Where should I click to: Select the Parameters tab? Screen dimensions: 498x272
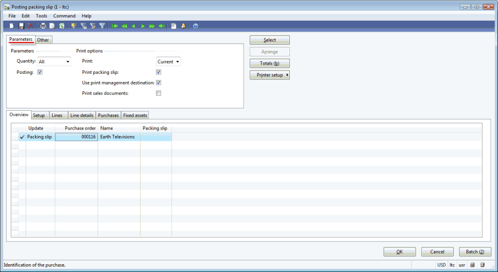tap(20, 39)
